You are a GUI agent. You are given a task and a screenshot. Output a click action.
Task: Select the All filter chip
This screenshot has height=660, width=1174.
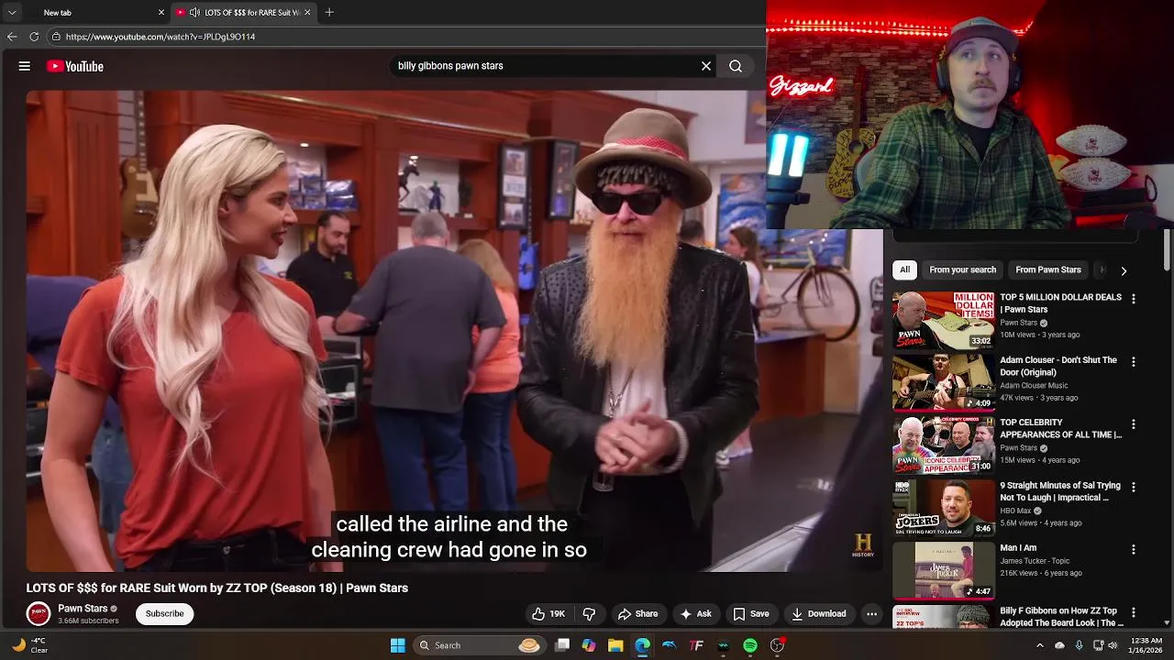click(904, 269)
